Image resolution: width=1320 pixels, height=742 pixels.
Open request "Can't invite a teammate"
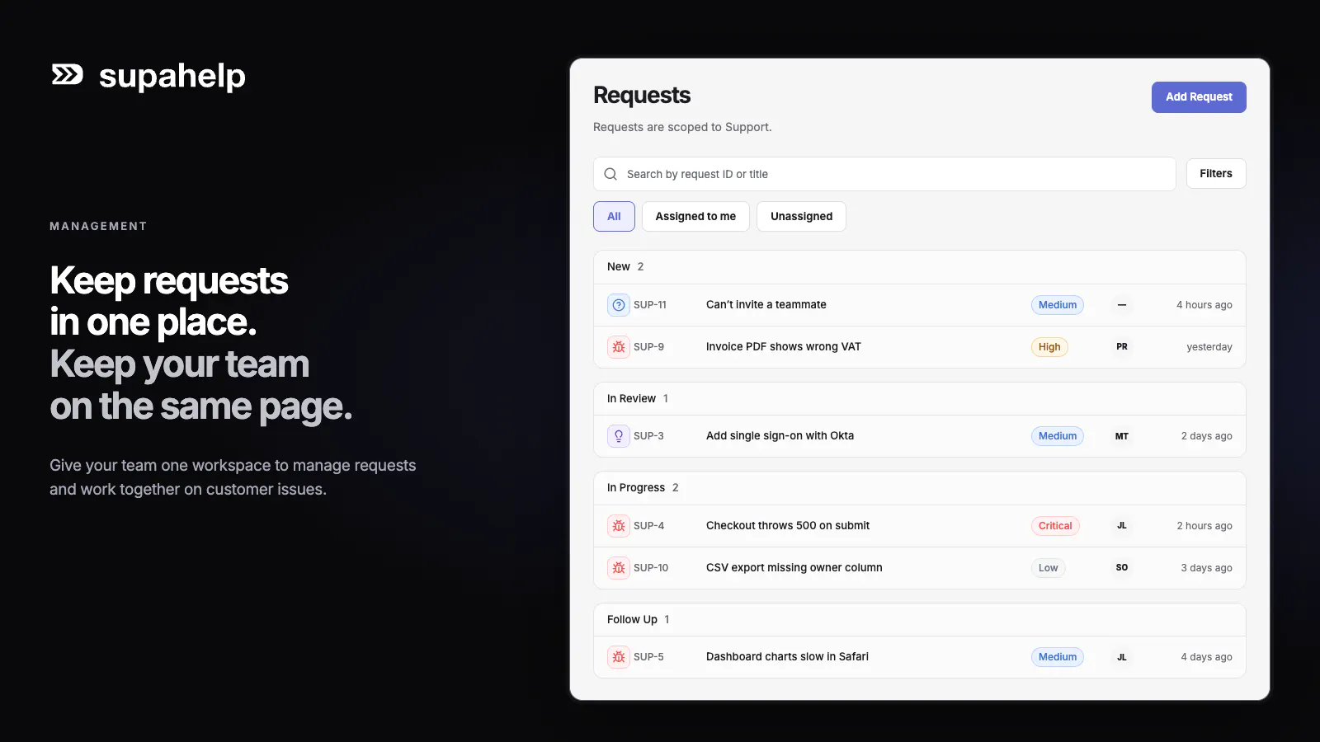[766, 305]
